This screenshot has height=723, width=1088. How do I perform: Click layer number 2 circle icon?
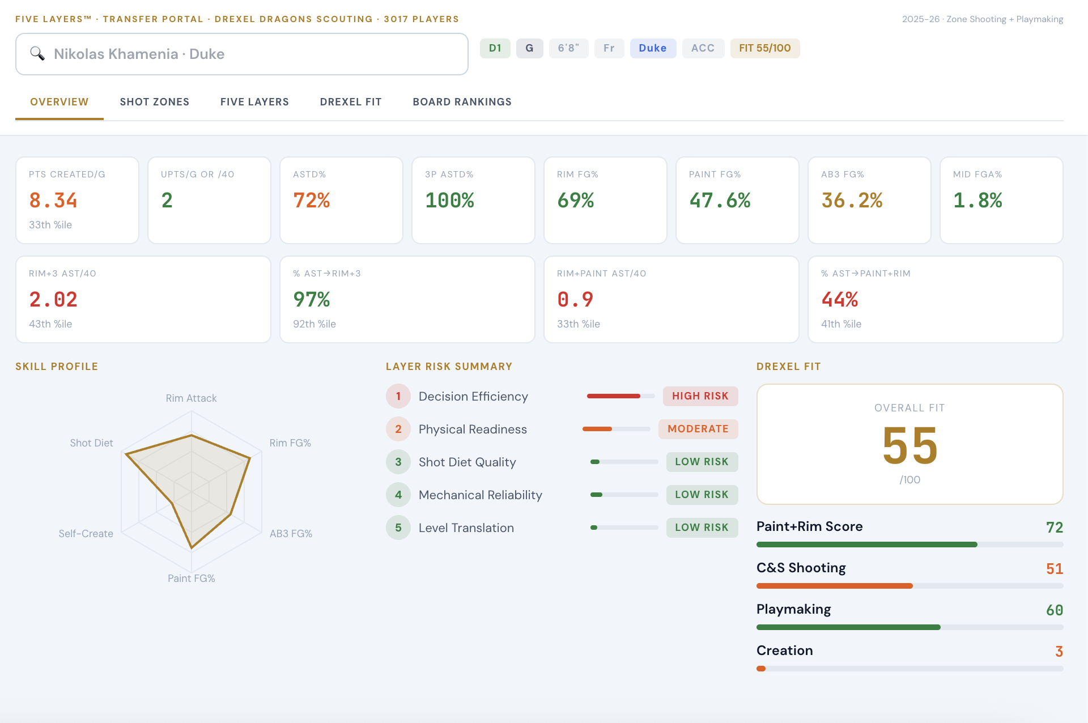(x=398, y=429)
